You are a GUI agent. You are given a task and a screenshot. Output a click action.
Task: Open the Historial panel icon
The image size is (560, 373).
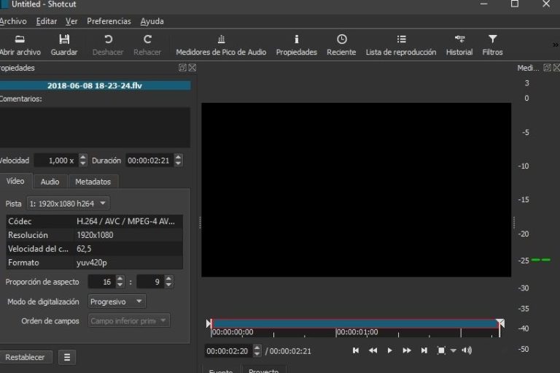pos(459,39)
